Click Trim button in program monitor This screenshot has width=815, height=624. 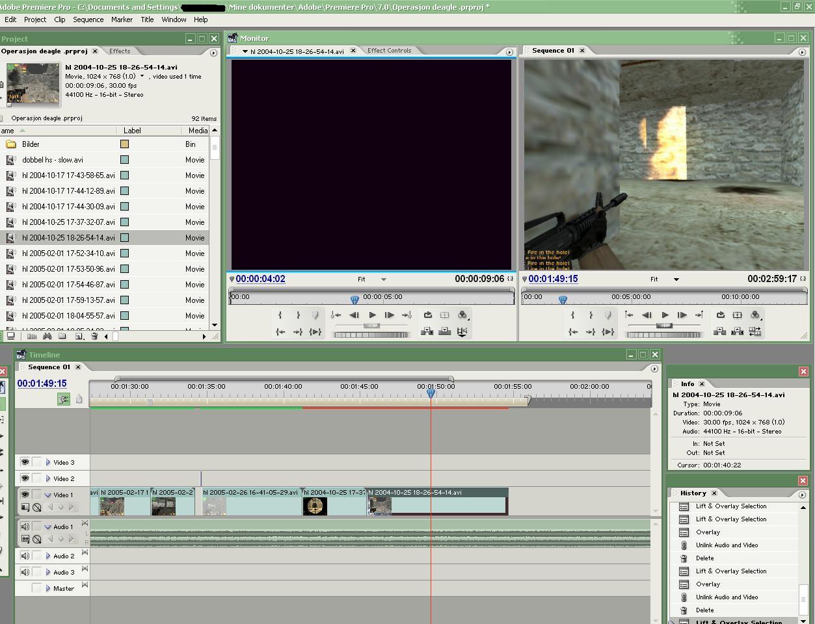tap(755, 331)
